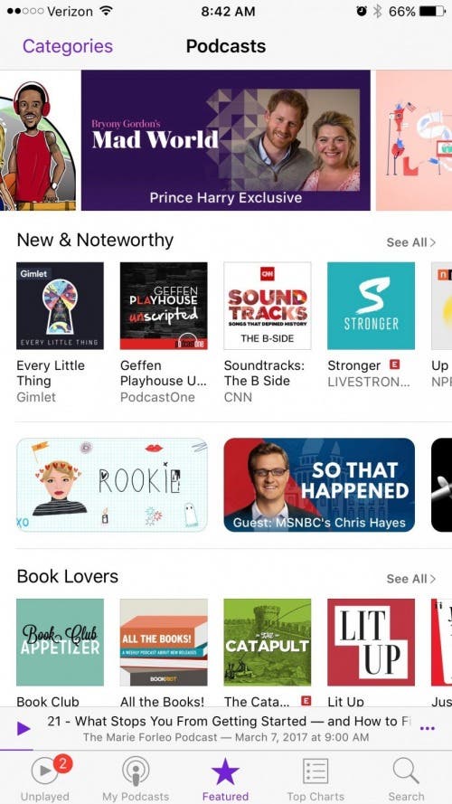Image resolution: width=452 pixels, height=804 pixels.
Task: Open the Categories list
Action: click(68, 46)
